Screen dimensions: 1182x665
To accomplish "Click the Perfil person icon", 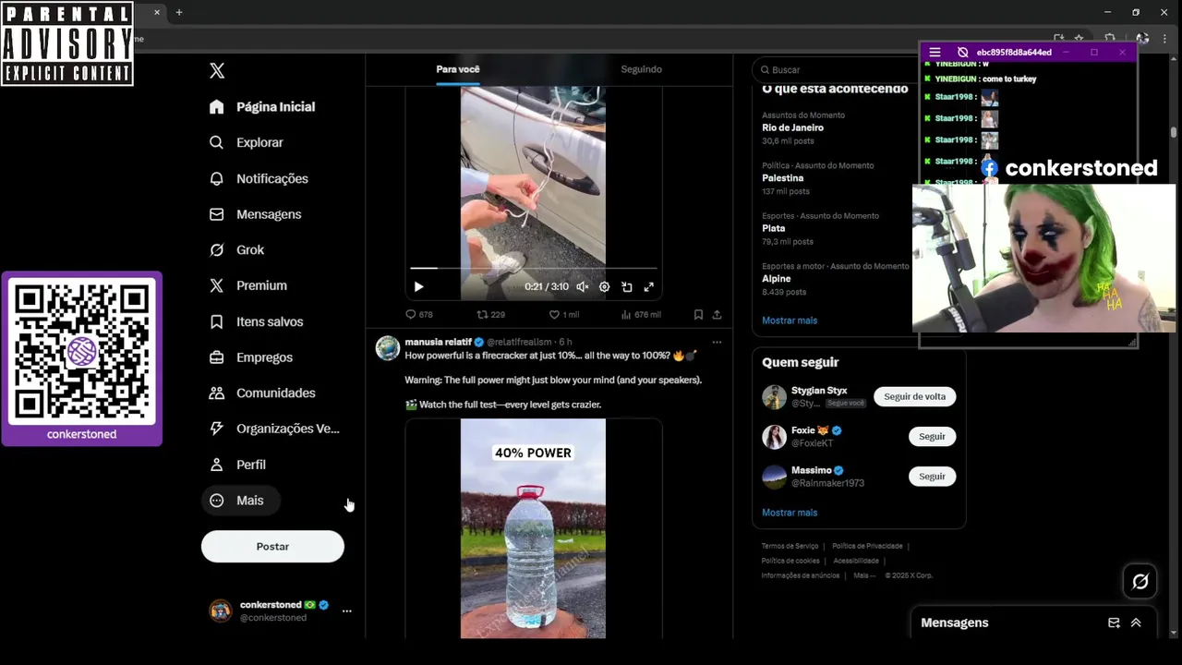I will point(217,465).
